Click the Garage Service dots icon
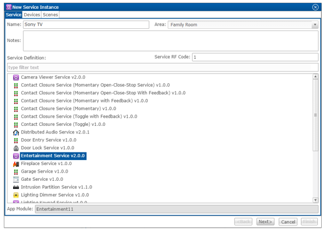The height and width of the screenshot is (232, 325). coord(16,172)
